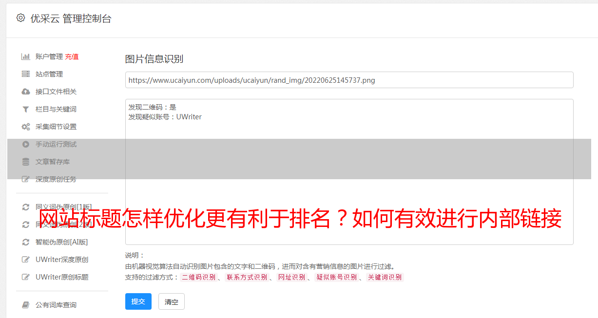Click the 二维码识别 tag
The width and height of the screenshot is (598, 318).
click(198, 277)
